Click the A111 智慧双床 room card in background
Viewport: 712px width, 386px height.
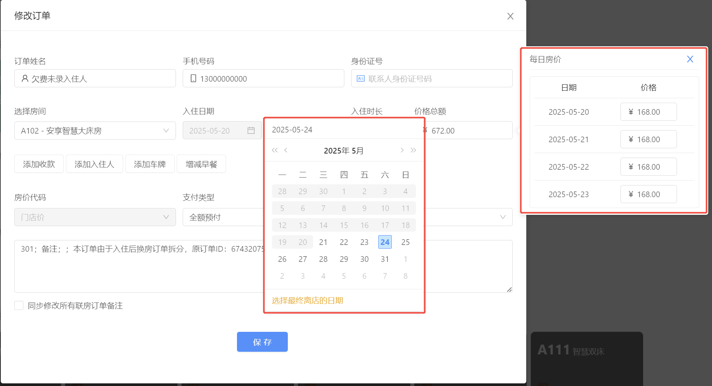click(587, 358)
